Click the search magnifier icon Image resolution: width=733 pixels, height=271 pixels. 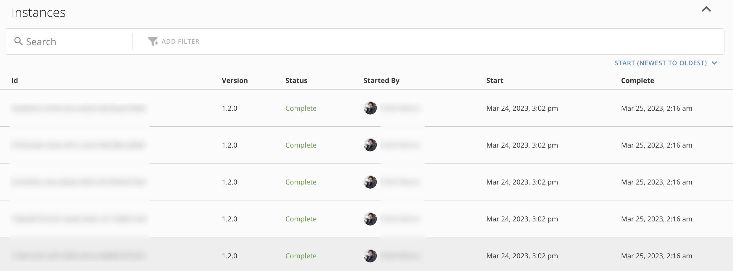tap(19, 41)
